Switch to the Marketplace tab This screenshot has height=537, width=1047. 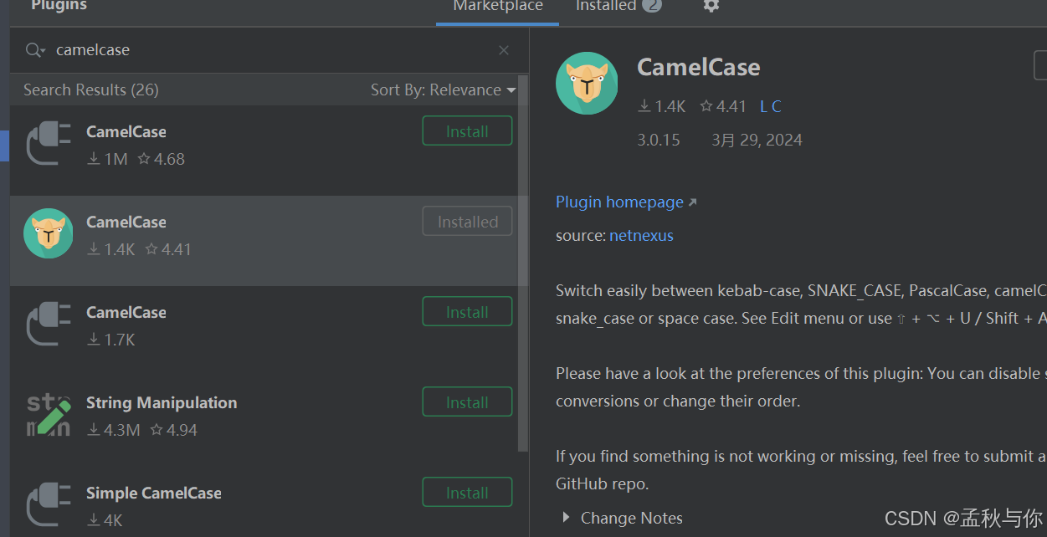tap(498, 6)
